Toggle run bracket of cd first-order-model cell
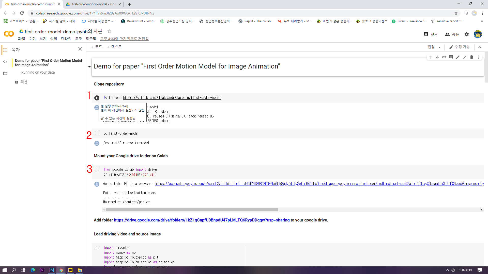Screen dimensions: 488x274 (97, 133)
